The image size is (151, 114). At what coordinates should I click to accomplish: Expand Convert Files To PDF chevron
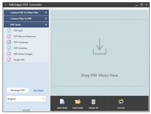[46, 19]
